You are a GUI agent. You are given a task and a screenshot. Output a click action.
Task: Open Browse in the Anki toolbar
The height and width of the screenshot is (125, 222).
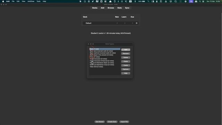point(111,8)
